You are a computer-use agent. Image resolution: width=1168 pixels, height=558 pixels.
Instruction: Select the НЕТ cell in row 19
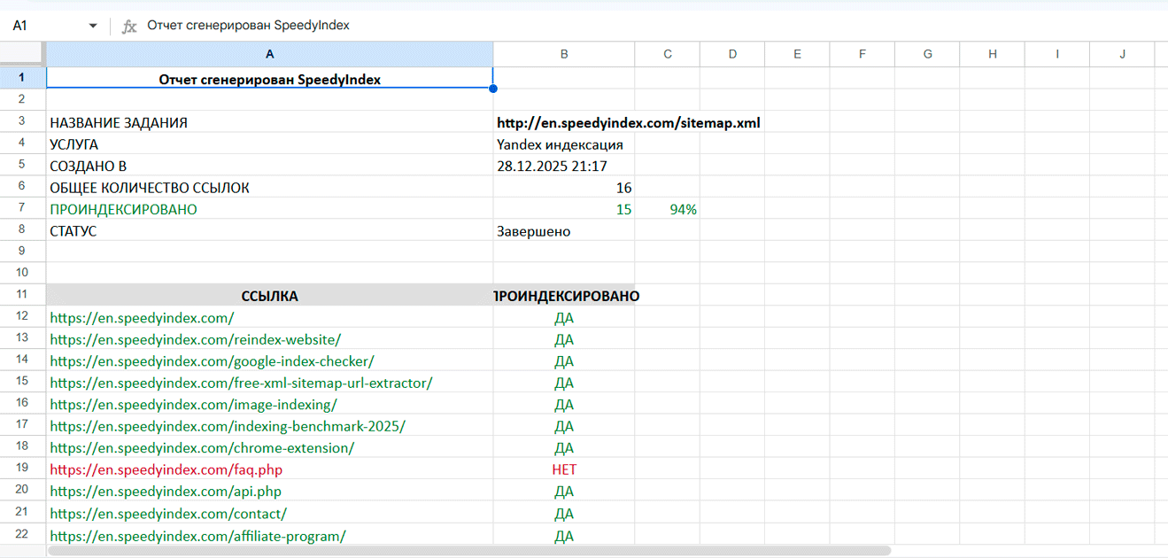[563, 469]
